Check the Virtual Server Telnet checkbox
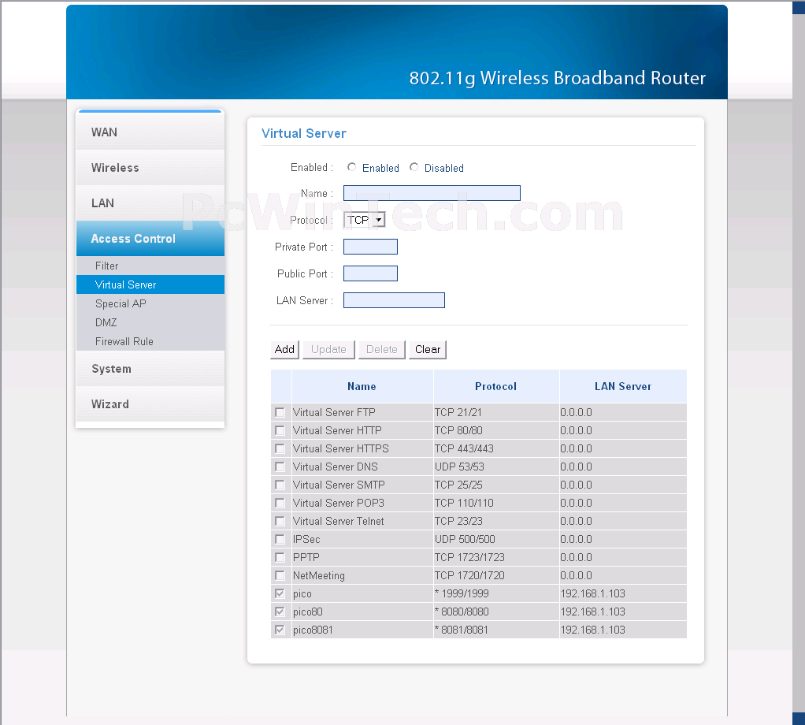Screen dimensions: 805x725 [280, 521]
